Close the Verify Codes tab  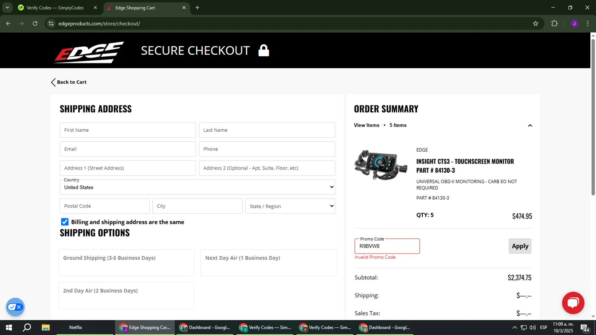95,8
